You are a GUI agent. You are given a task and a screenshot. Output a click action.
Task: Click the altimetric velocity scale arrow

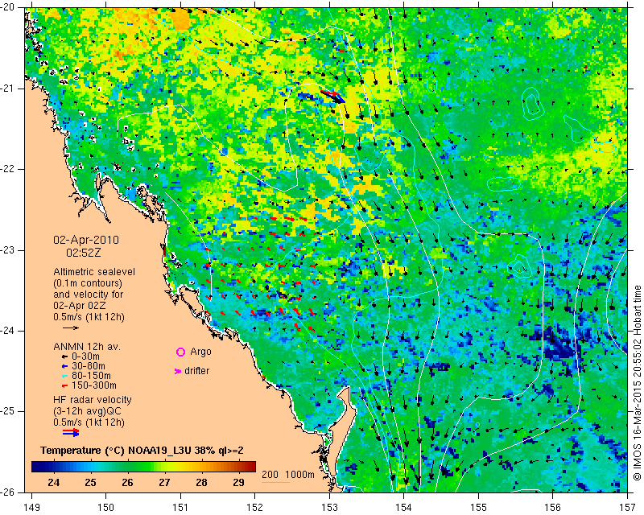tap(71, 328)
